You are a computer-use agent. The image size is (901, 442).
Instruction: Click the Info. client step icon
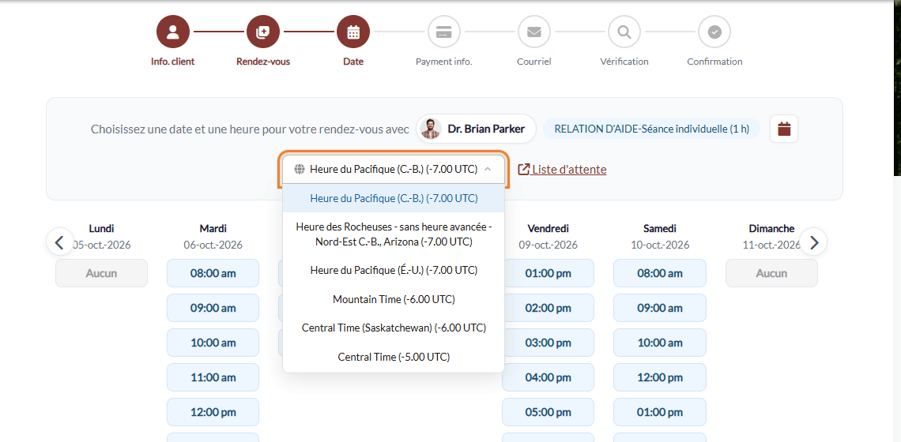[173, 32]
